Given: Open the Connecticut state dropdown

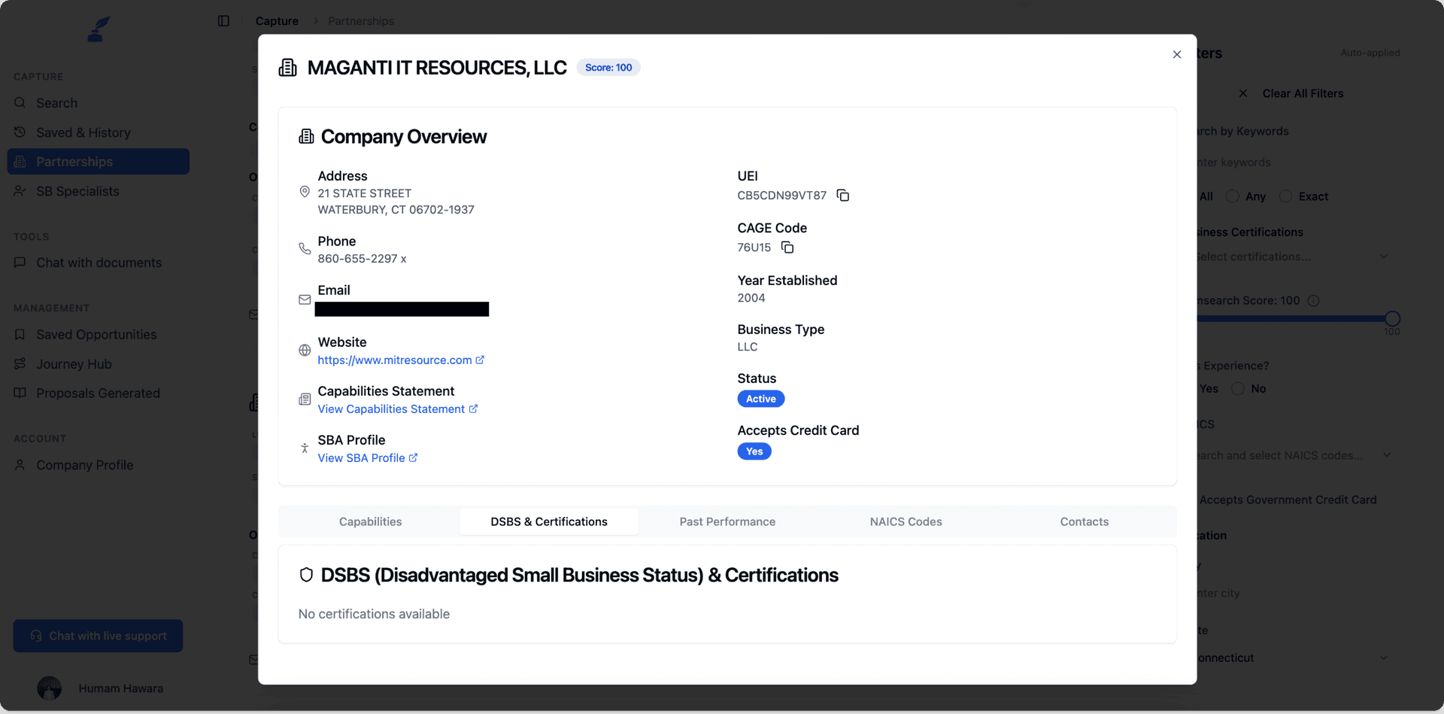Looking at the screenshot, I should pyautogui.click(x=1383, y=658).
